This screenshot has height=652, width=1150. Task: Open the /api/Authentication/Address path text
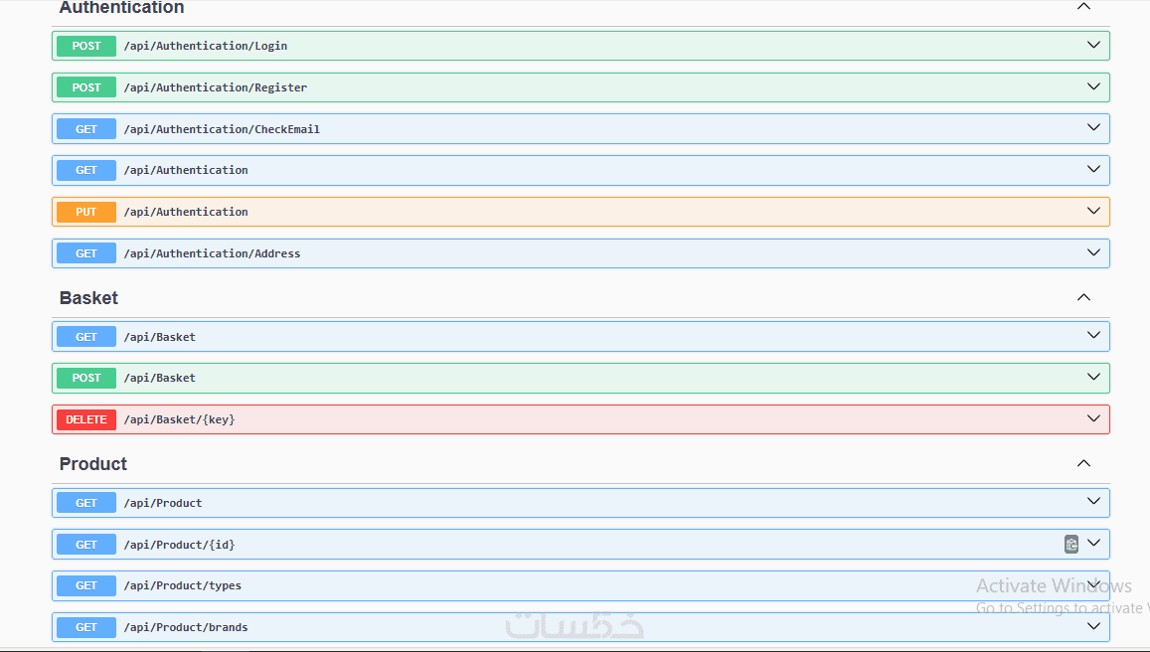212,253
